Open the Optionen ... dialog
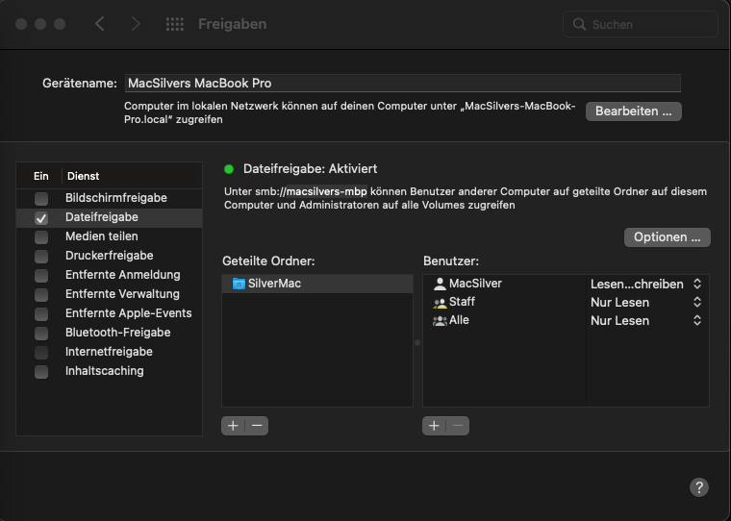Screen dimensions: 731x521 pyautogui.click(x=668, y=237)
